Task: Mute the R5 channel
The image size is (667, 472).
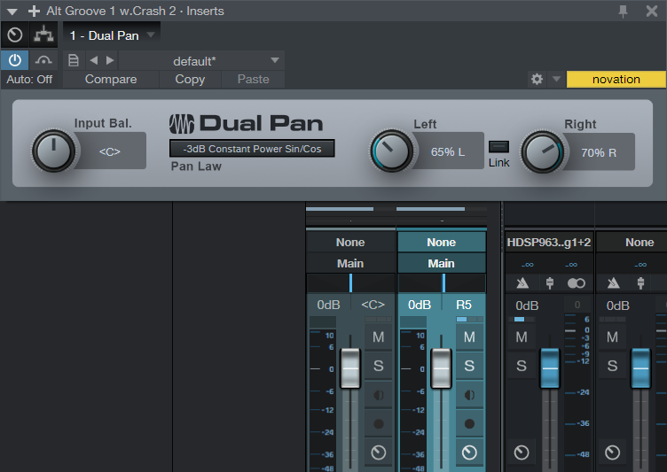Action: click(x=469, y=337)
